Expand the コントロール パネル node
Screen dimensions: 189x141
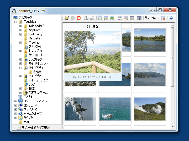[x=15, y=101]
